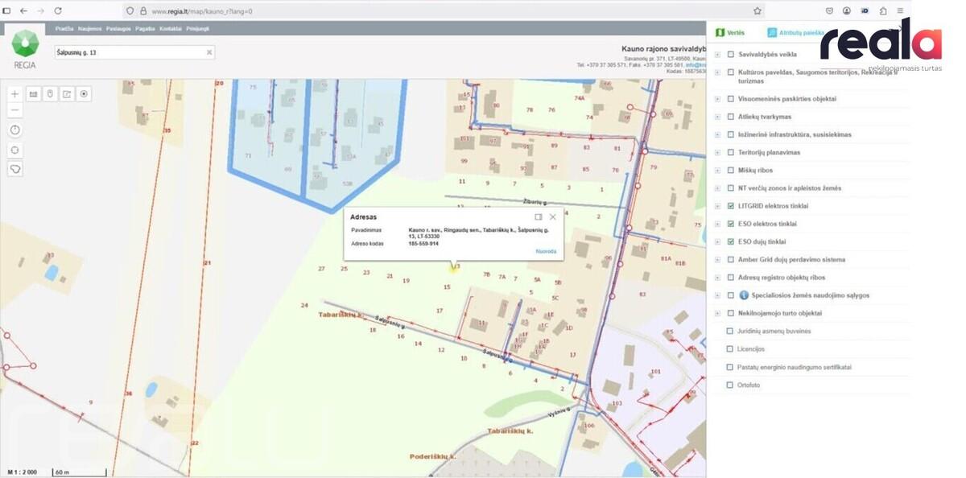Viewport: 966px width, 478px height.
Task: Activate the locate target tool
Action: pos(84,94)
